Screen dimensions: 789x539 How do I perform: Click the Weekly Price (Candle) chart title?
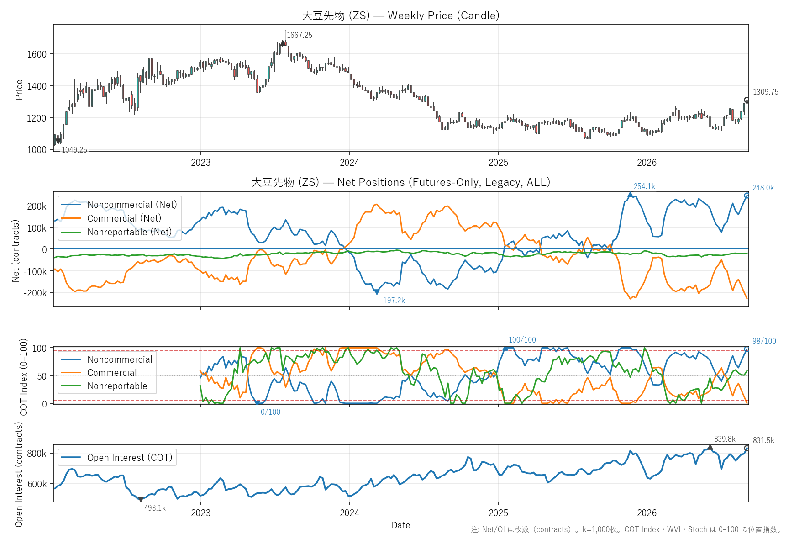point(400,16)
